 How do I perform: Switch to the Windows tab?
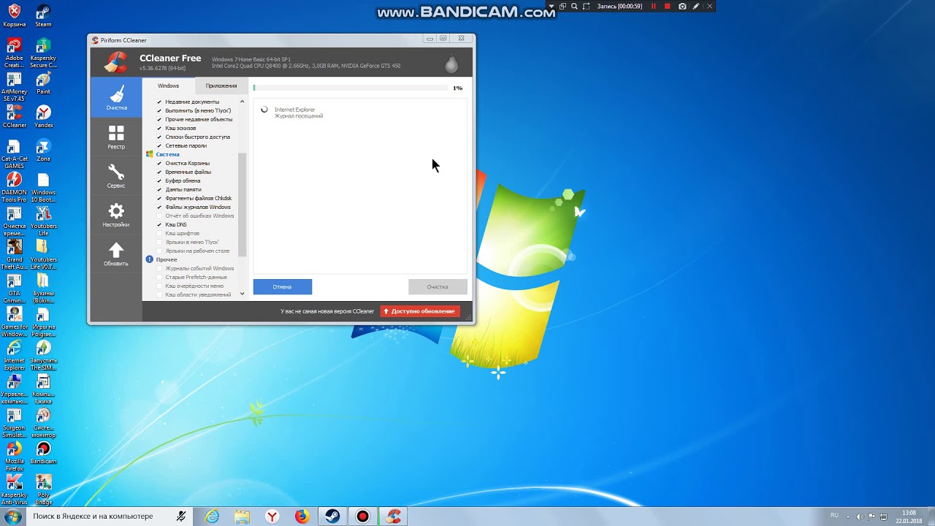(168, 86)
